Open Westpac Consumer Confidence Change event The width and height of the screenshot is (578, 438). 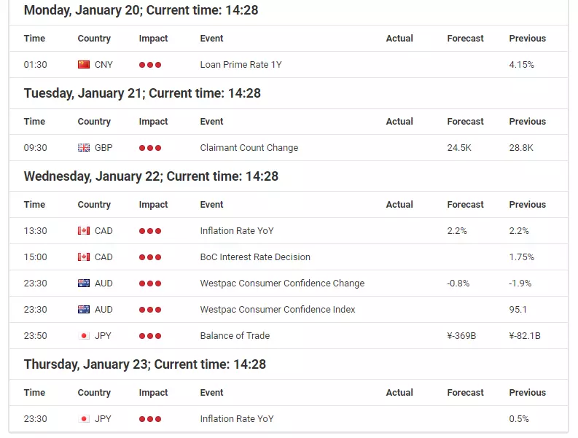282,283
